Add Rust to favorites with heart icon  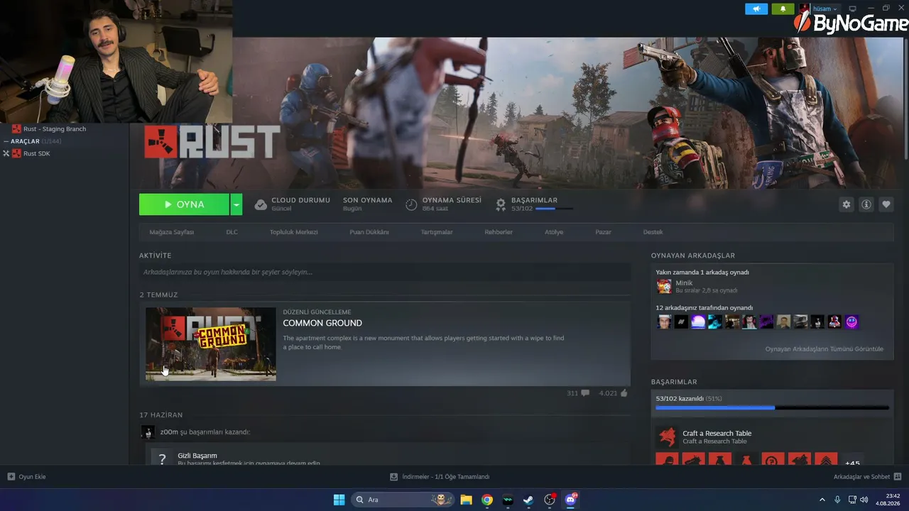coord(886,204)
